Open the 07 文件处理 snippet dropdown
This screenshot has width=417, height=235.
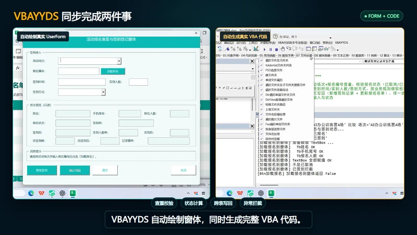(x=304, y=55)
